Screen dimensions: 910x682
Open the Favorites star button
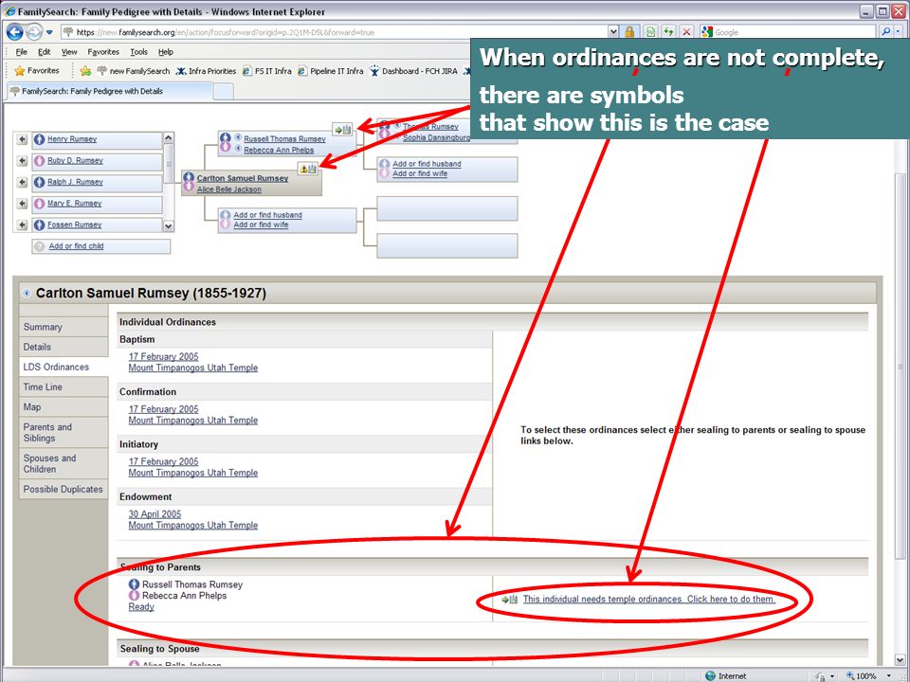pos(37,71)
